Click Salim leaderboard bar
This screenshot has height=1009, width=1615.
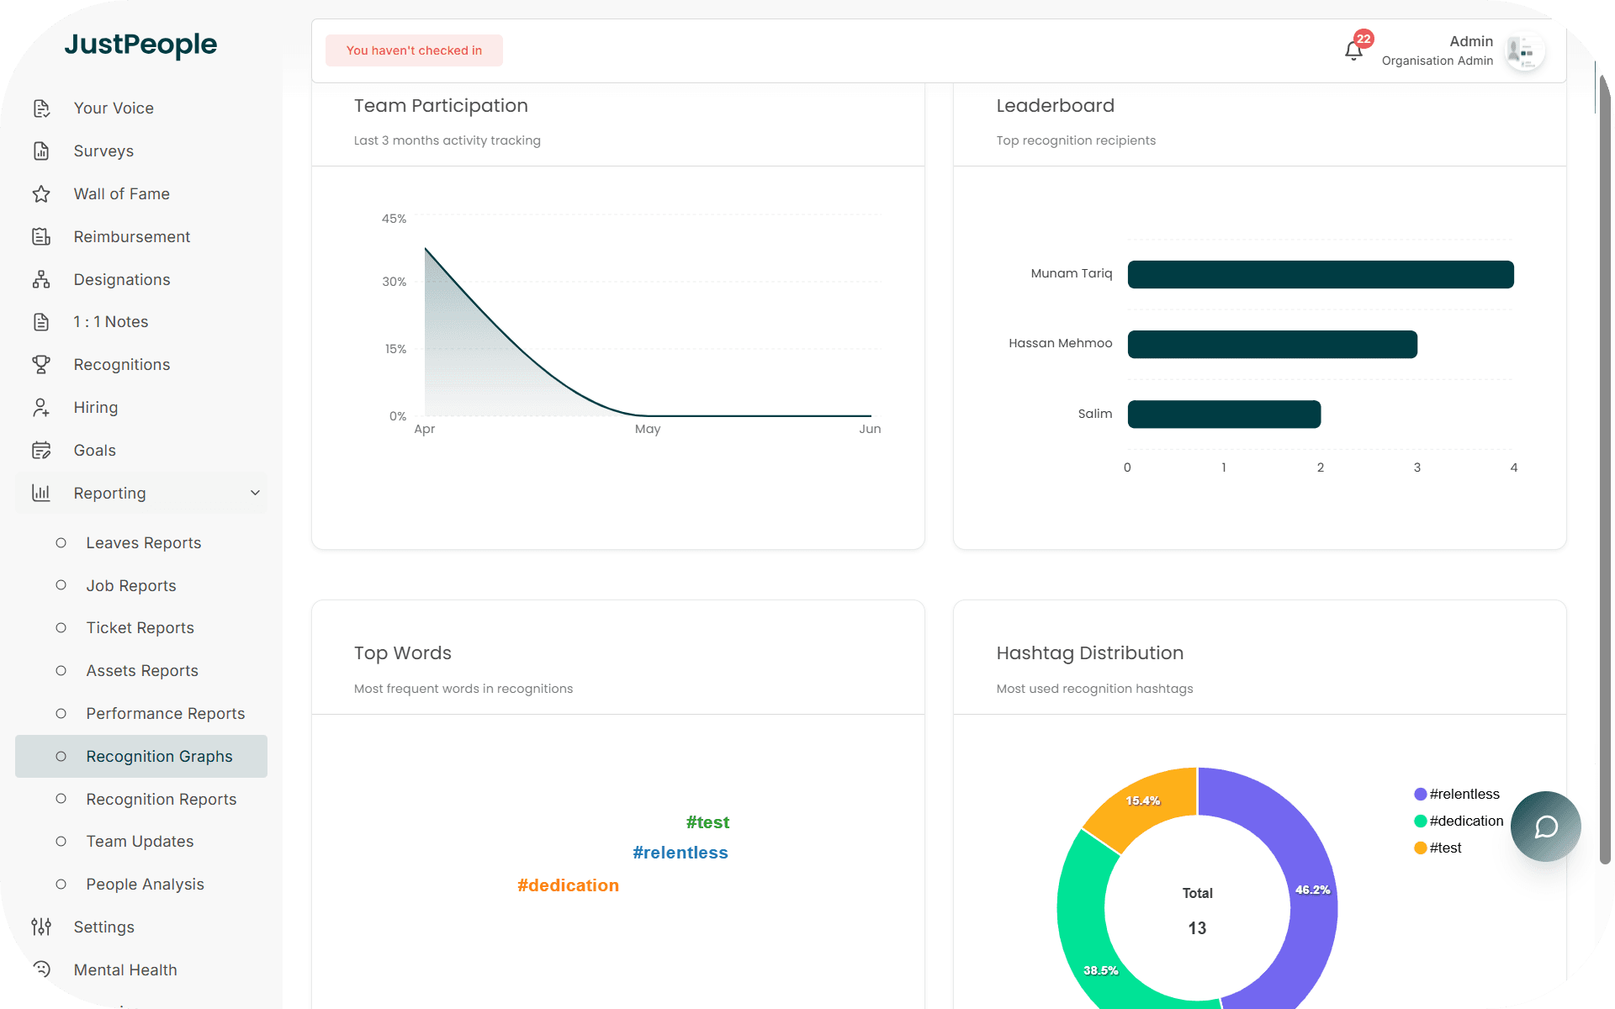point(1224,415)
